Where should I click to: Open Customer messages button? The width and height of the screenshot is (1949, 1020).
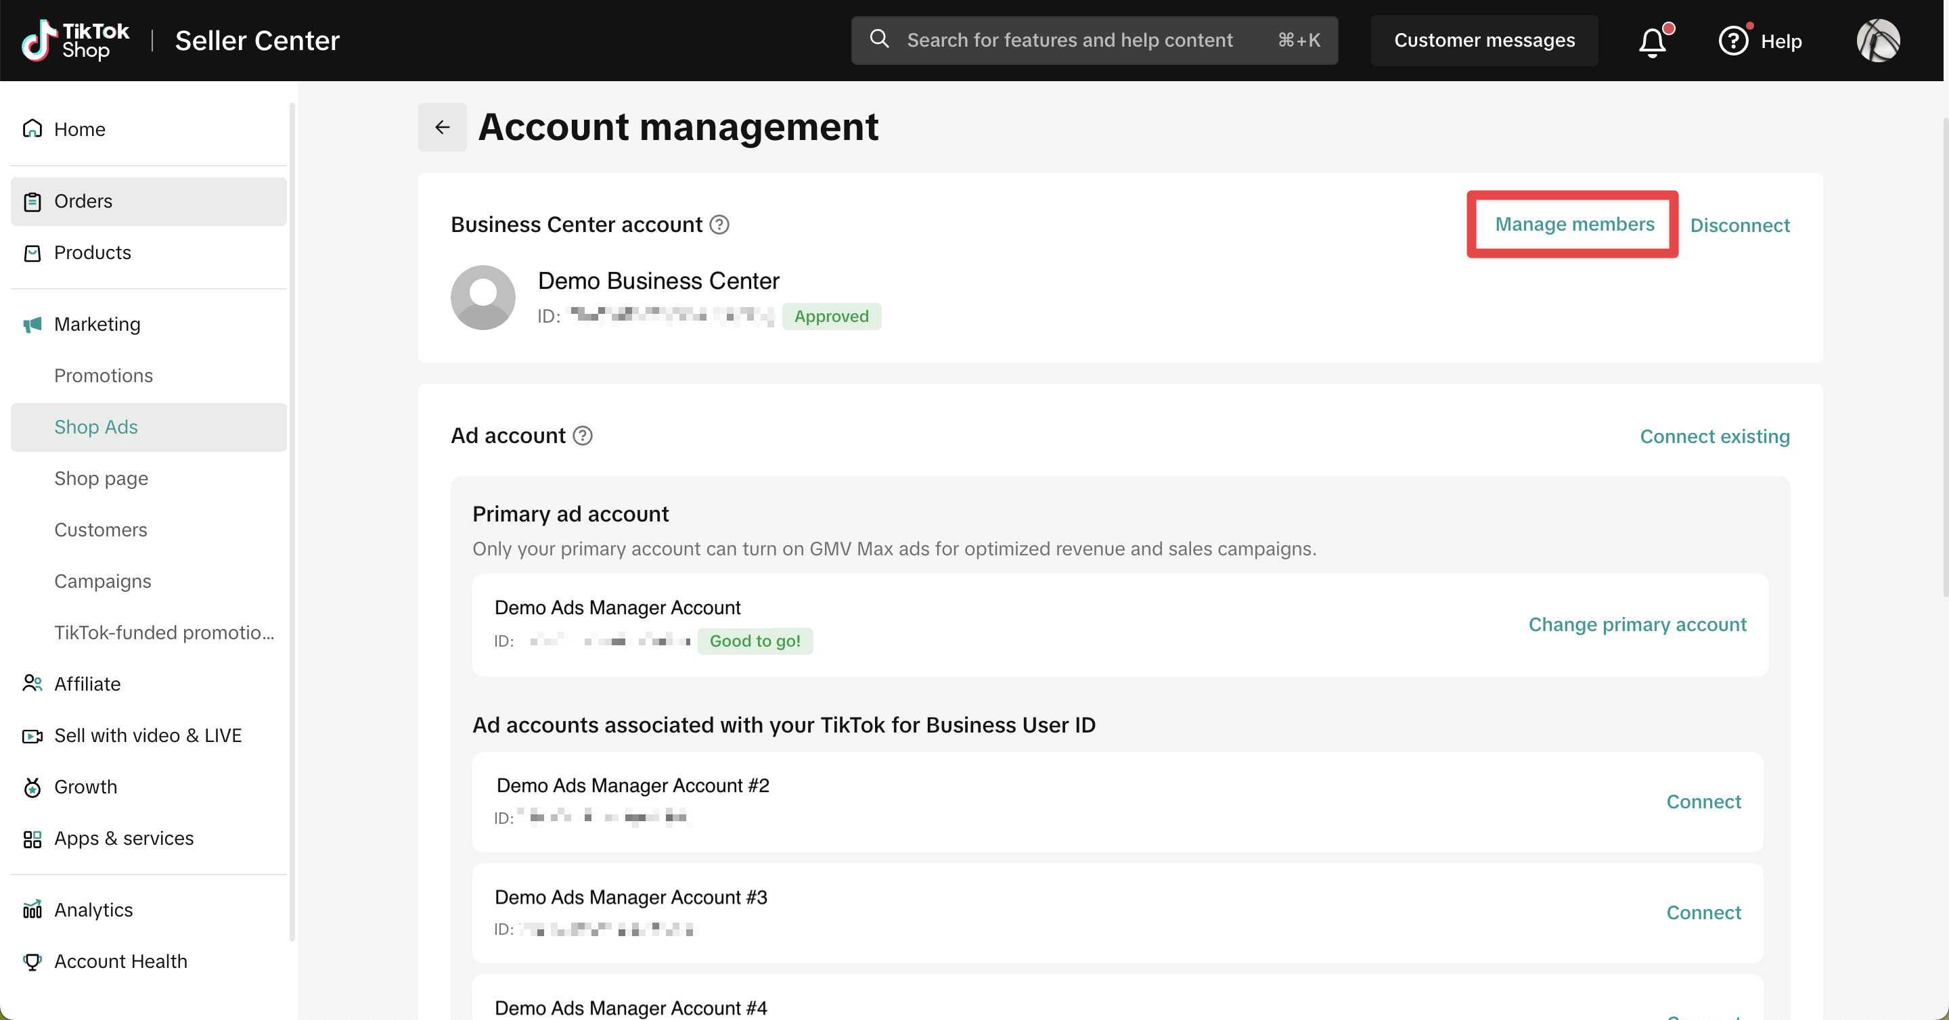tap(1483, 41)
